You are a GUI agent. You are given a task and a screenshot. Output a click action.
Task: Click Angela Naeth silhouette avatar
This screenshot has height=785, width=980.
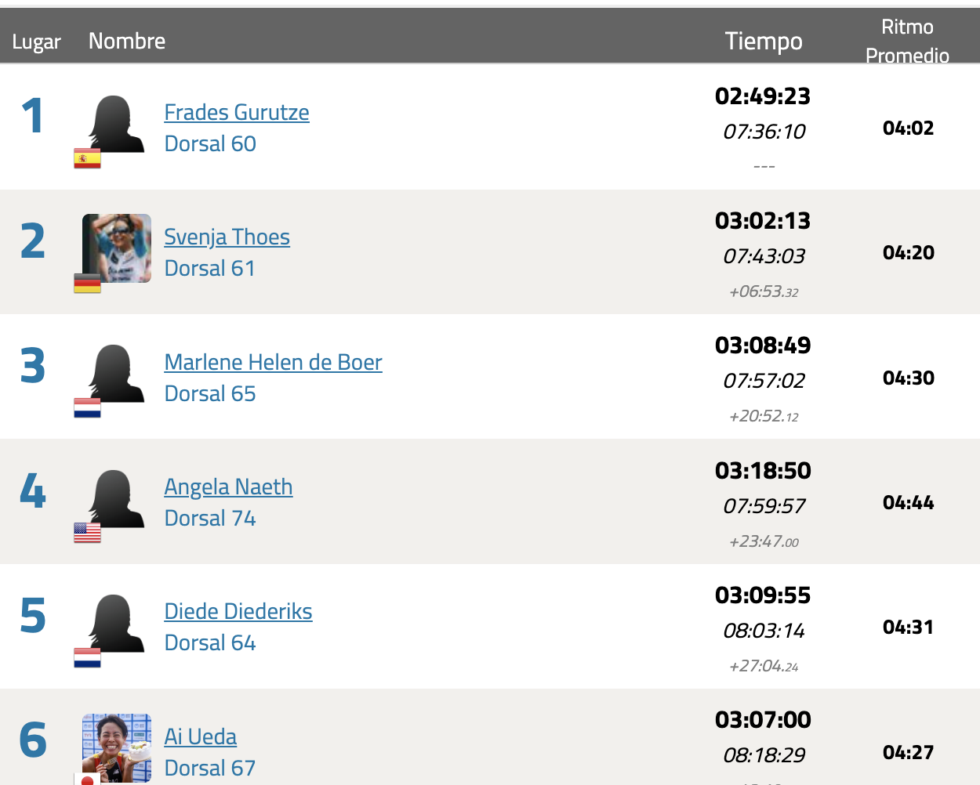tap(117, 498)
